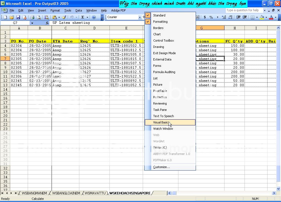This screenshot has height=202, width=281.
Task: Click the Print icon
Action: coord(32,17)
